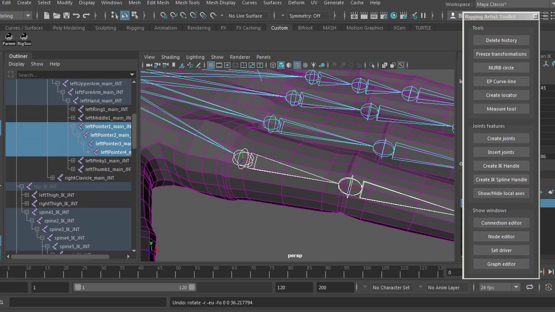Switch to the Rigging shelf tab

135,28
